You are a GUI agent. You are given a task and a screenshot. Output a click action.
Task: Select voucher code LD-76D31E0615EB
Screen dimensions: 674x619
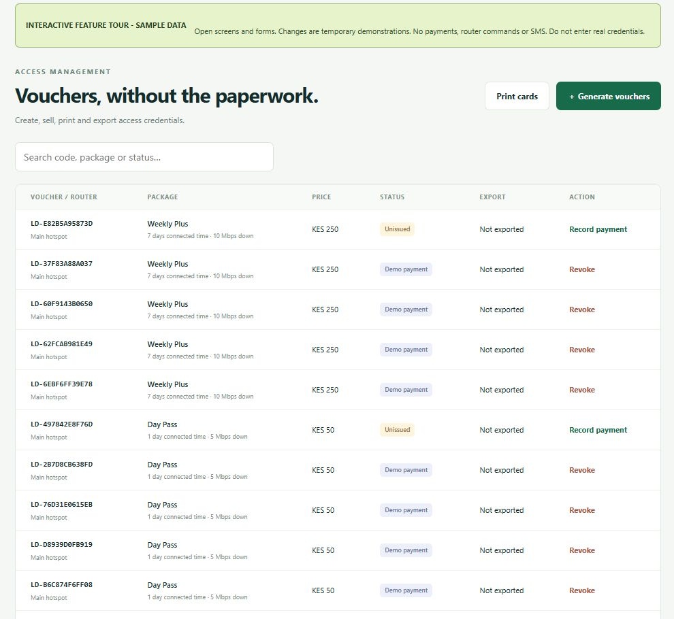[x=61, y=504]
